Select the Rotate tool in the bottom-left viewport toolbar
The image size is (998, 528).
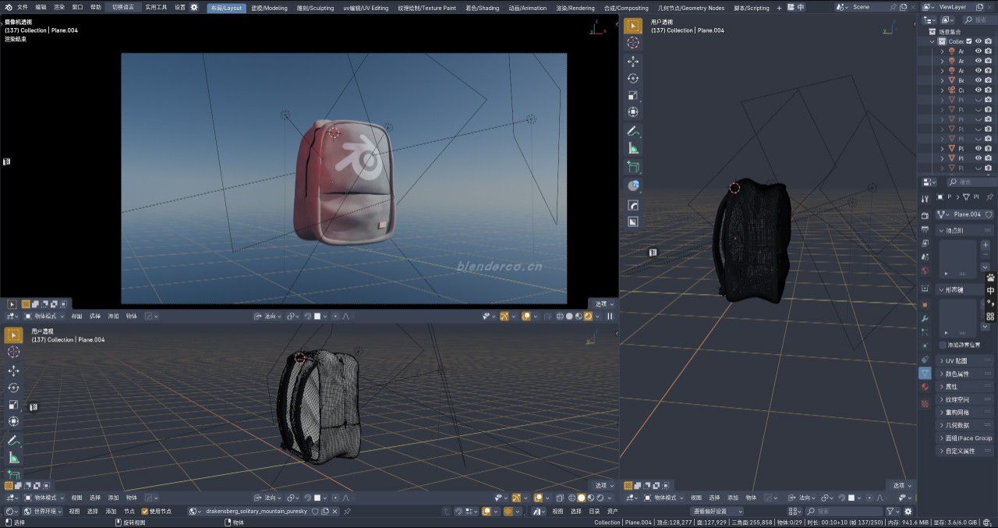point(13,388)
